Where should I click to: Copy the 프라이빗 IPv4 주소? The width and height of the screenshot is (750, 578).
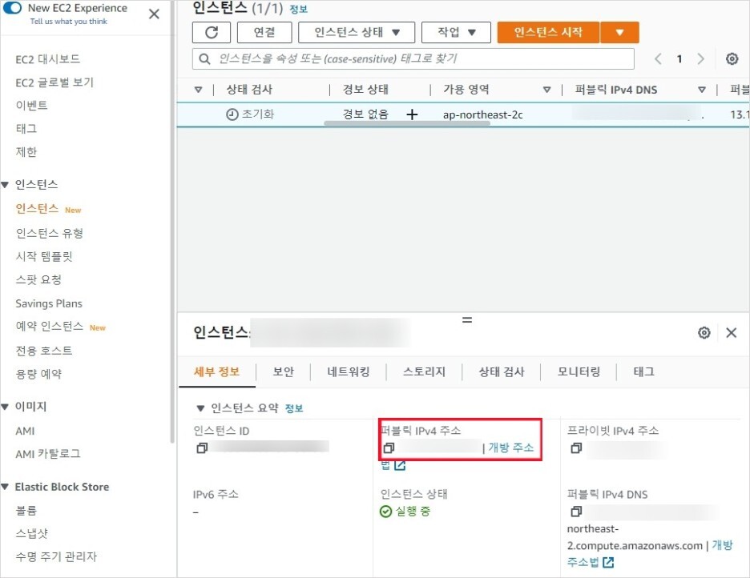576,448
